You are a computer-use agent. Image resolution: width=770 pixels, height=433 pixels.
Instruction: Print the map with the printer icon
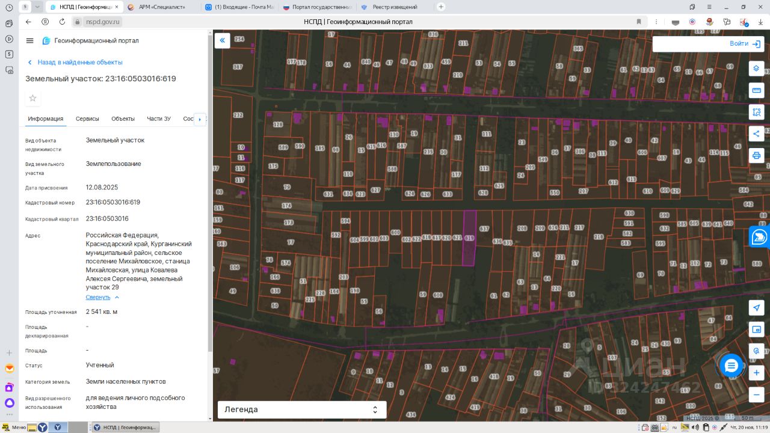(x=756, y=155)
